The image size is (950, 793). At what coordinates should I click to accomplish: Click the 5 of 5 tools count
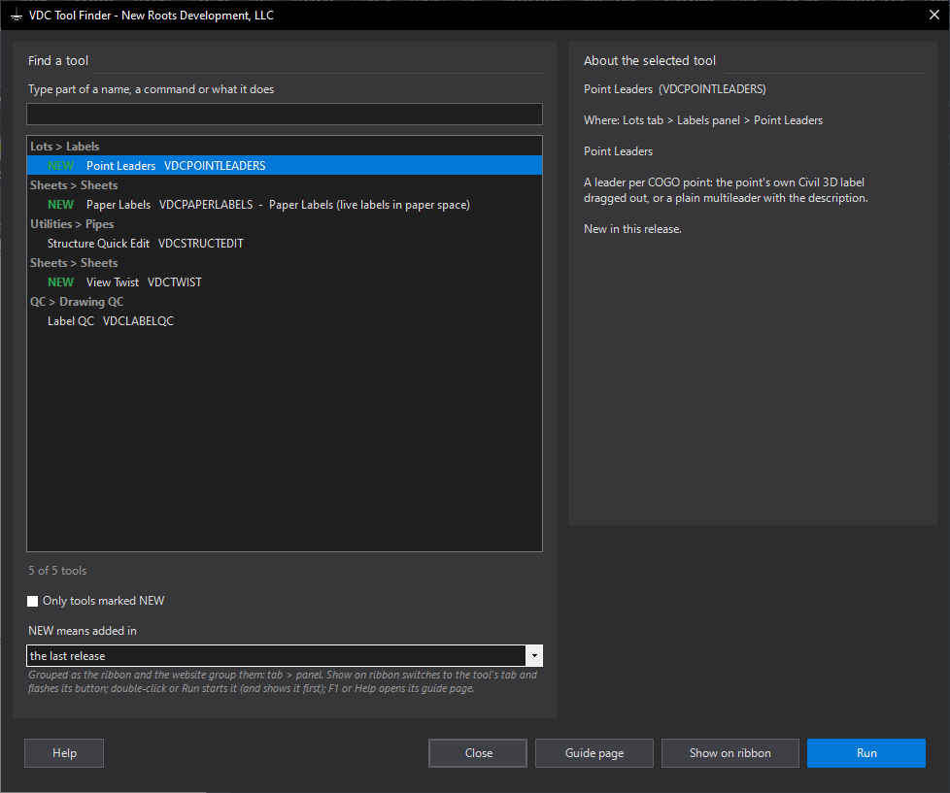coord(57,571)
